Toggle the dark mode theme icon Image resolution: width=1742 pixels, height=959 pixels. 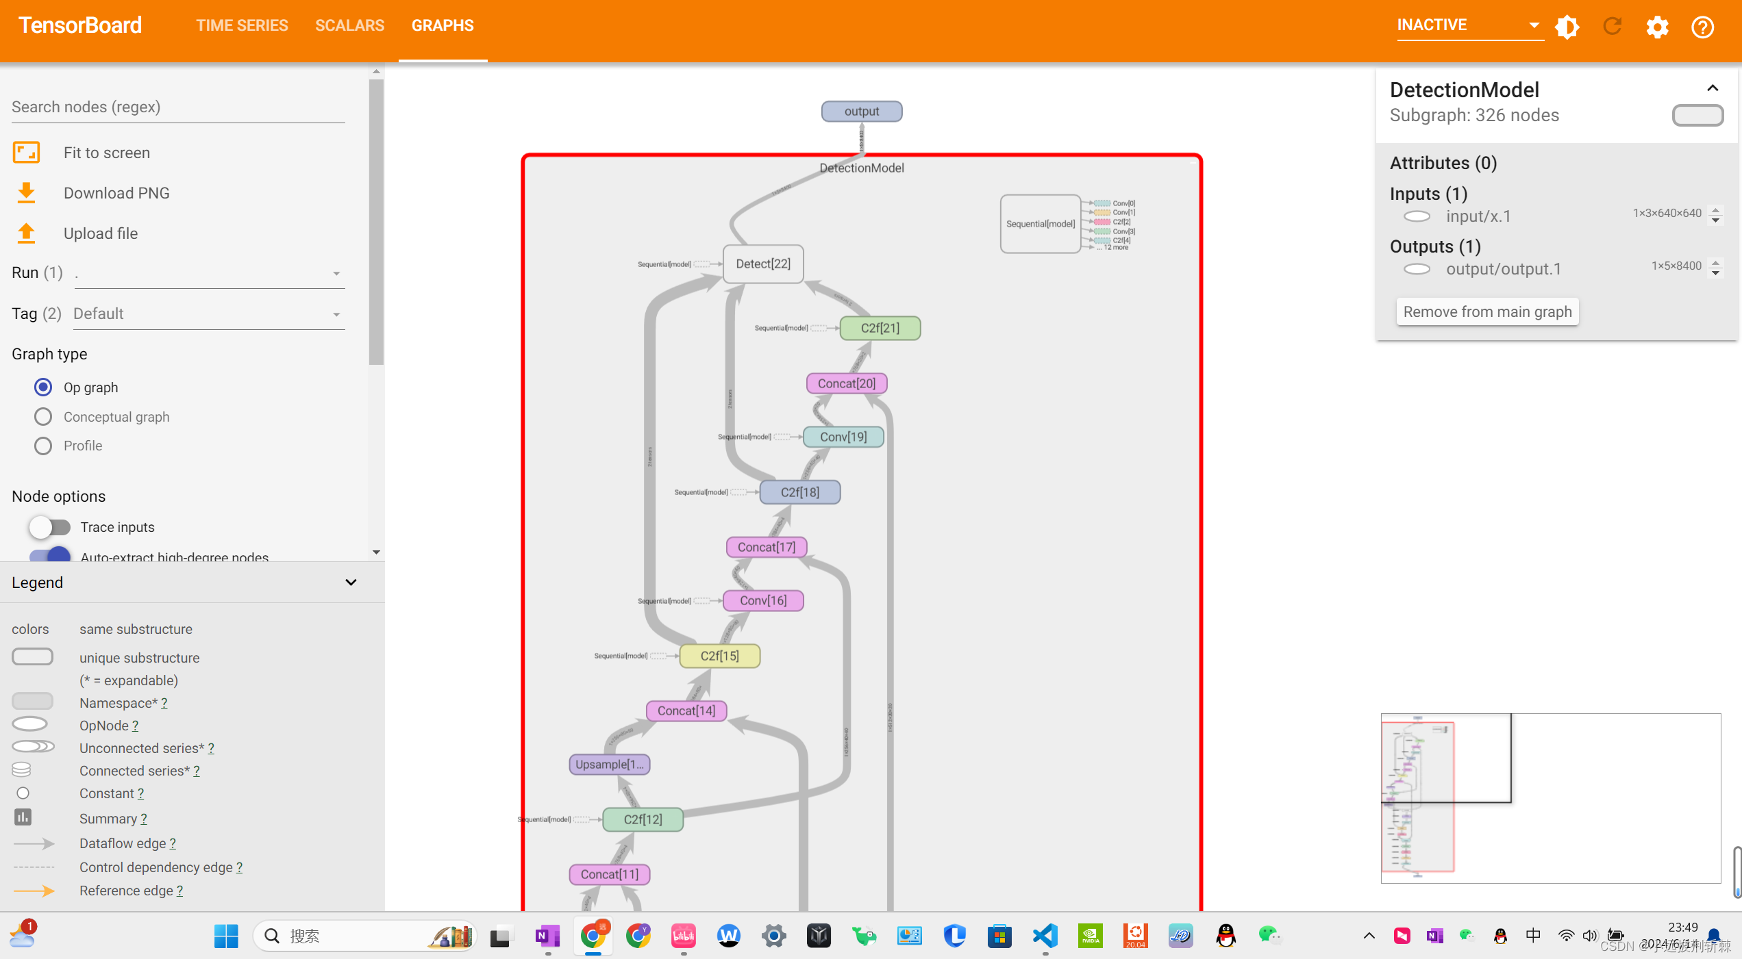click(1567, 27)
